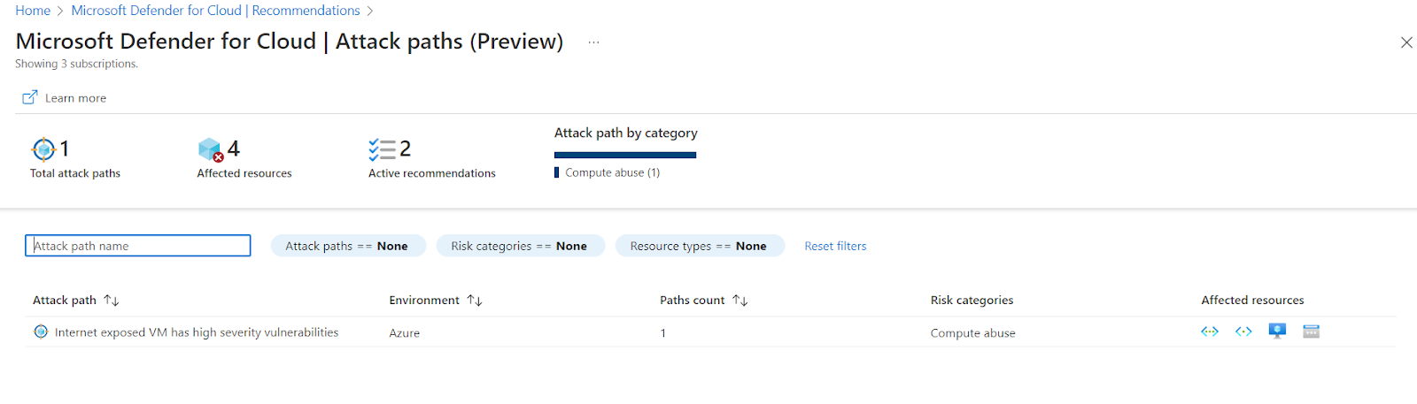
Task: Click the Compute abuse category bar
Action: click(625, 155)
